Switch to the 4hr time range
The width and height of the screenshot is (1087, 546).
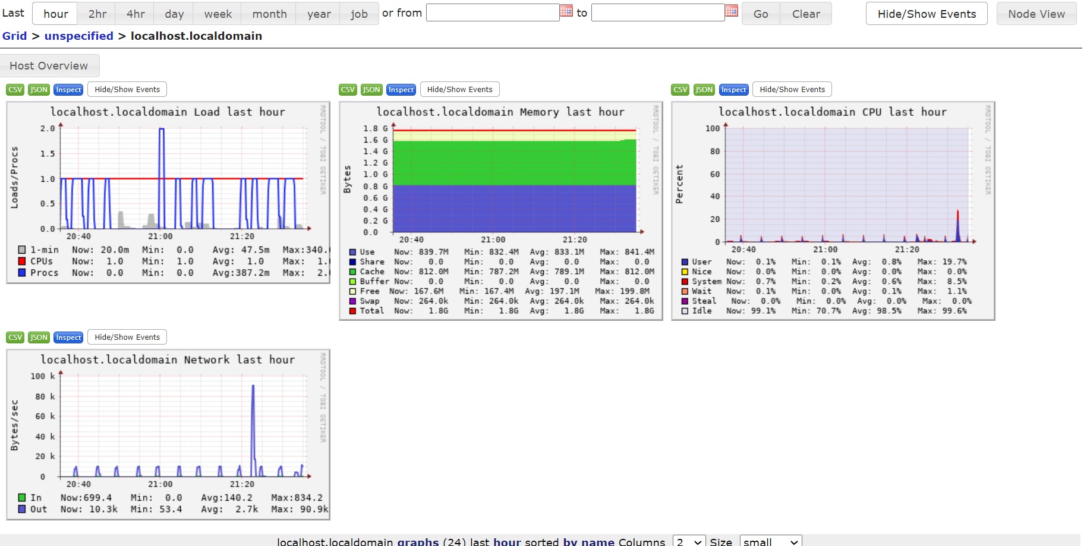(x=136, y=14)
